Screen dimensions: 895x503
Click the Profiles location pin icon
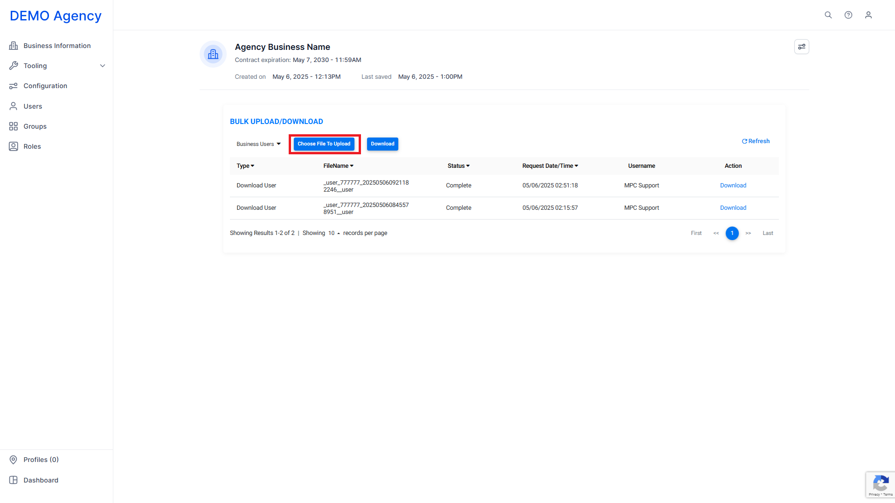(14, 460)
